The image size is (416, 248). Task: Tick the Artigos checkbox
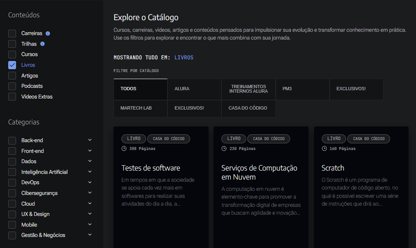(12, 76)
